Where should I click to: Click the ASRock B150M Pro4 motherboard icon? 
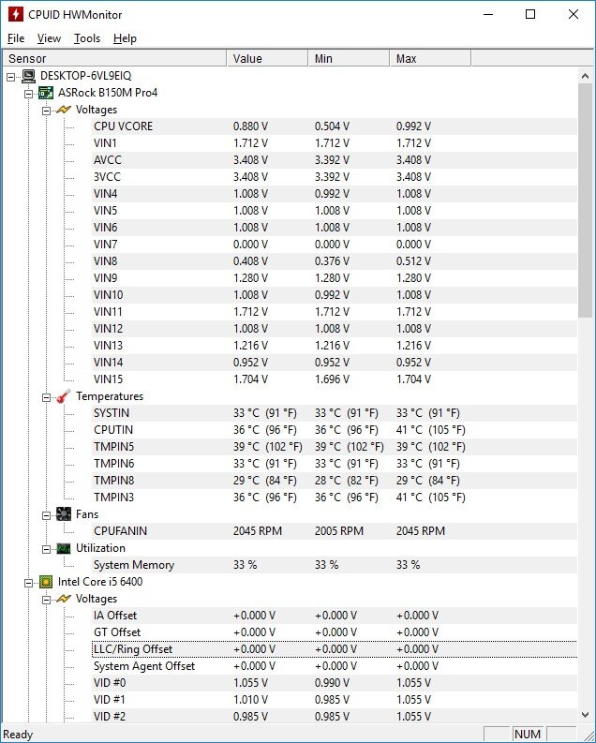(x=46, y=93)
